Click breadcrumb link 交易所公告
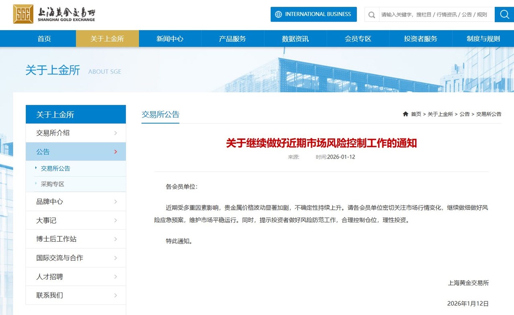Viewport: 514px width, 315px height. (x=489, y=114)
